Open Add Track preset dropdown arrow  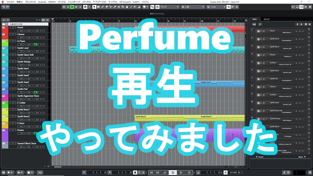coord(8,20)
